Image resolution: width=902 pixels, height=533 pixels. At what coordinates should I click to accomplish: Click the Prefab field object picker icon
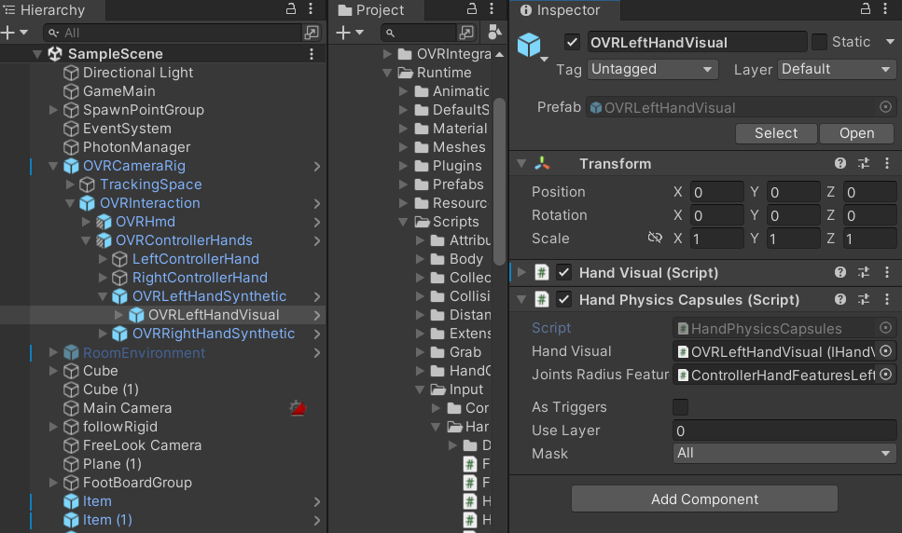pos(886,107)
